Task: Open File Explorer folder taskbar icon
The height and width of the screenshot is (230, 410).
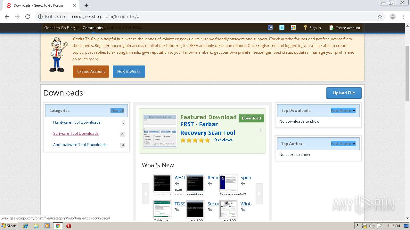Action: (x=36, y=226)
